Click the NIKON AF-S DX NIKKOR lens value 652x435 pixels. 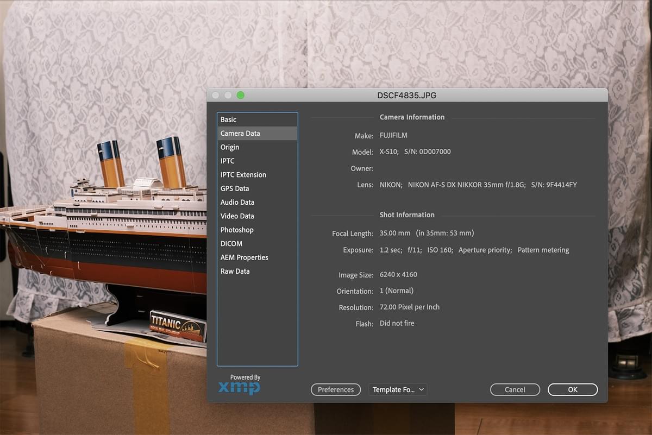tap(478, 185)
